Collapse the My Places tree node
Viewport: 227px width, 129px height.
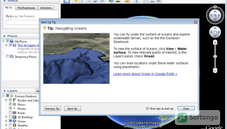(x=3, y=41)
